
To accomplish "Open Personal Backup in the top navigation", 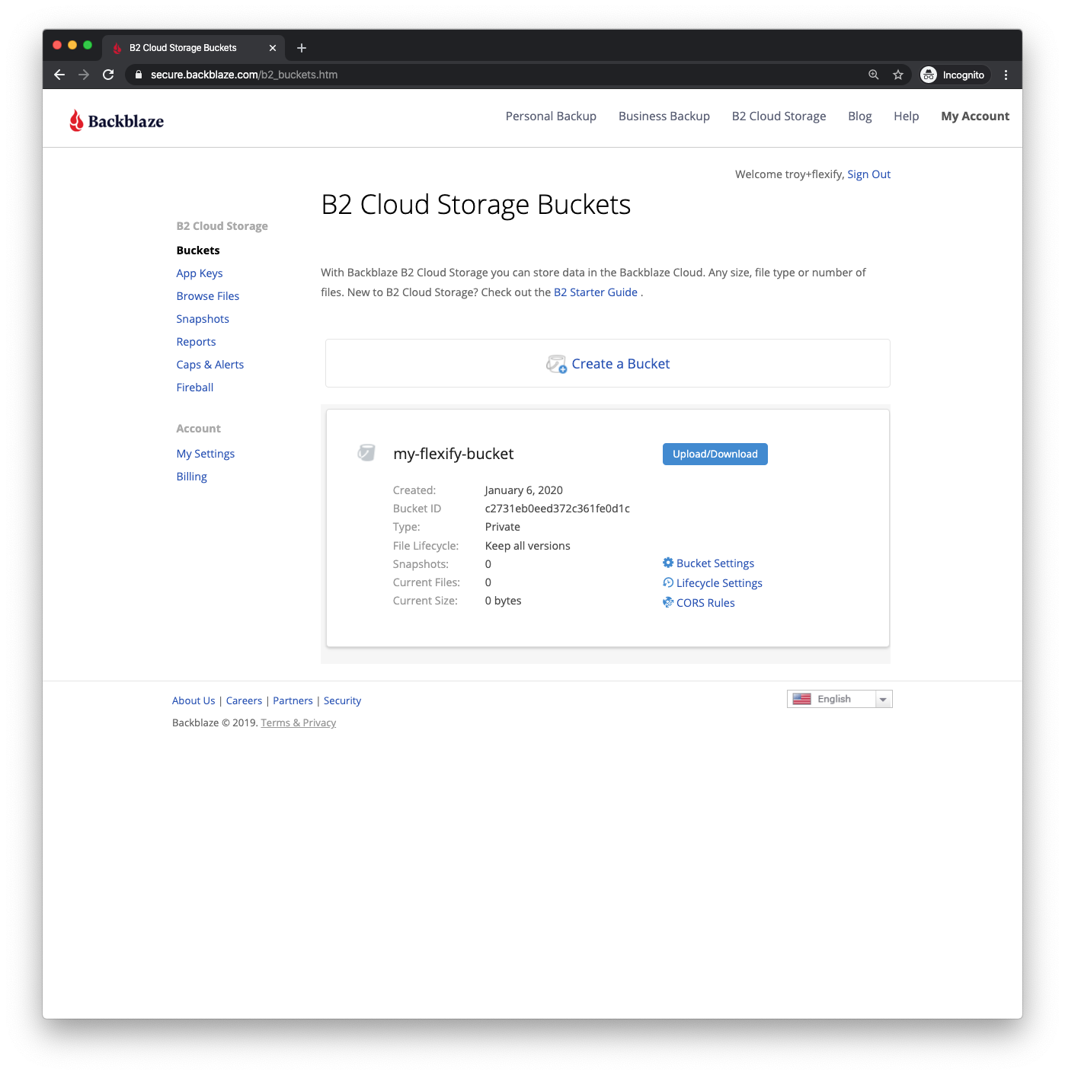I will pyautogui.click(x=551, y=116).
